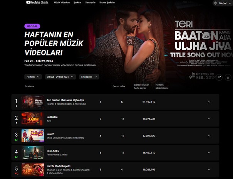Viewport: 233px width, 179px height.
Task: Click artist Xavi under La Diabla
Action: coord(49,121)
